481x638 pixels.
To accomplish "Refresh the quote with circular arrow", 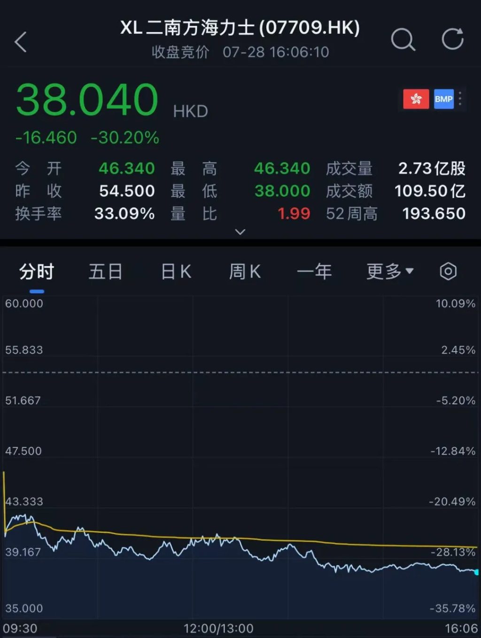I will (453, 39).
